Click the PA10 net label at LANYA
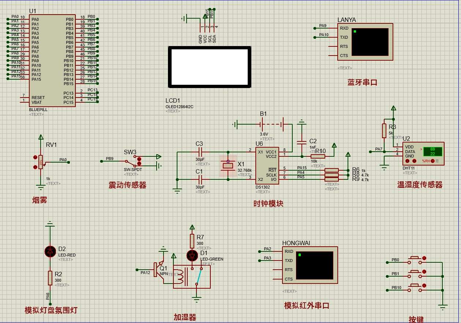 (x=324, y=35)
